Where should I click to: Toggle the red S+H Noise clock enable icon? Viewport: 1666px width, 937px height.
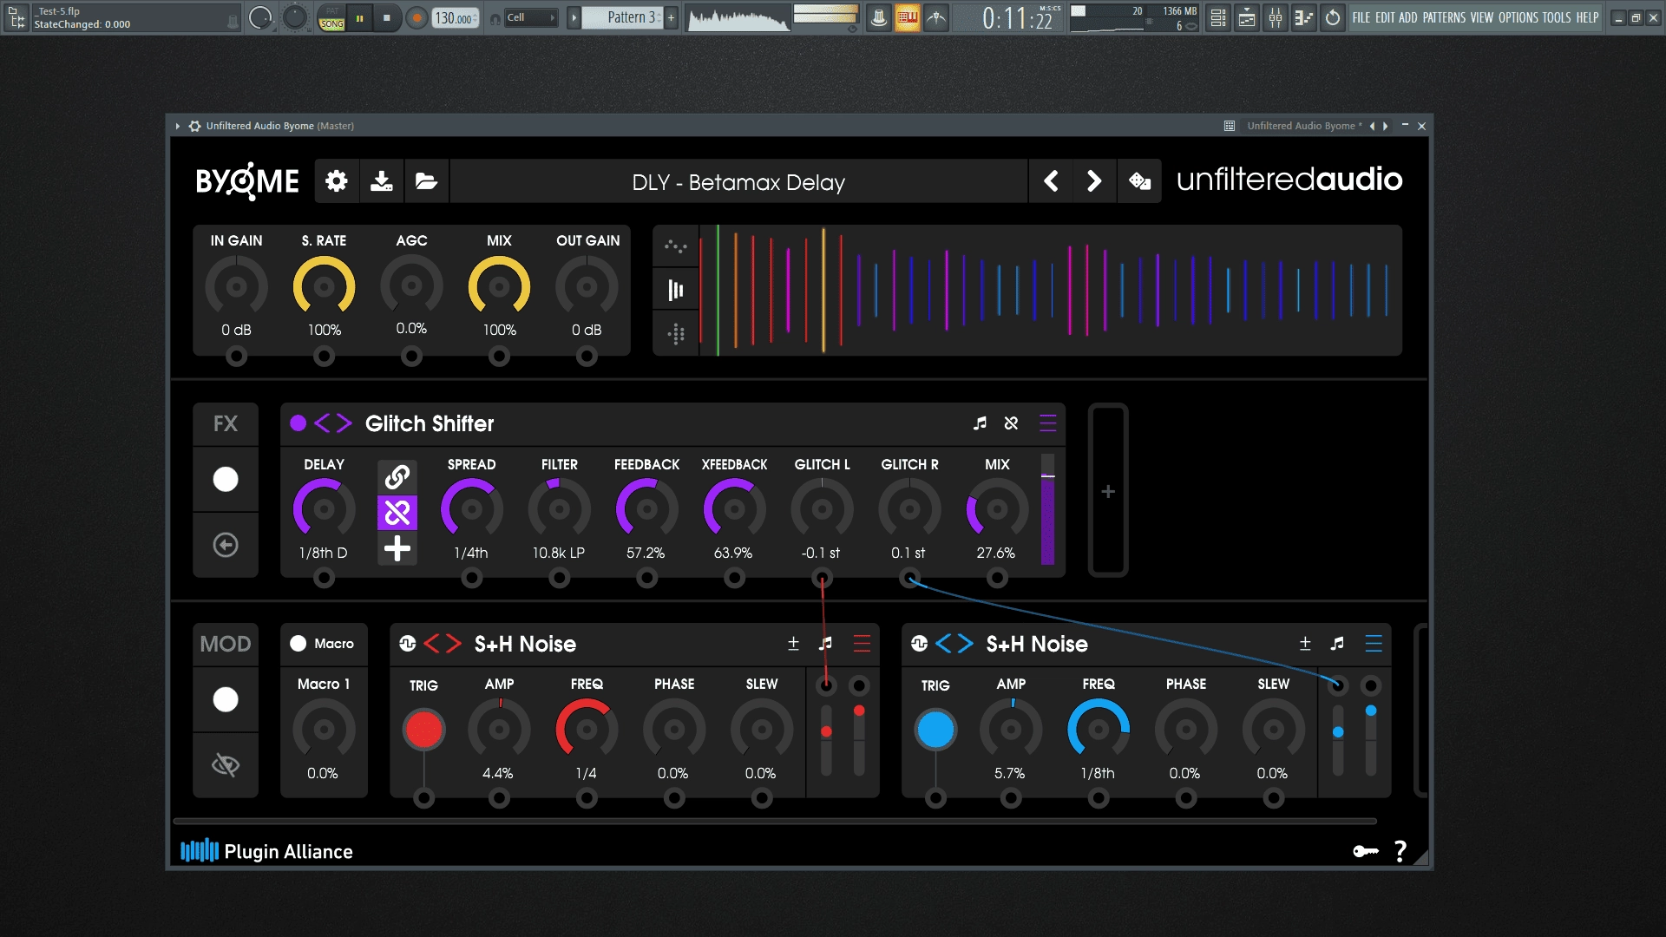tap(408, 644)
